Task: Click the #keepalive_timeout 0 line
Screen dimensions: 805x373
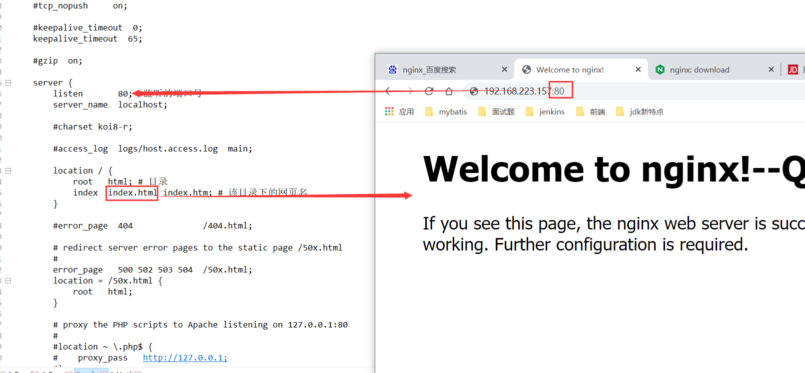Action: click(87, 27)
